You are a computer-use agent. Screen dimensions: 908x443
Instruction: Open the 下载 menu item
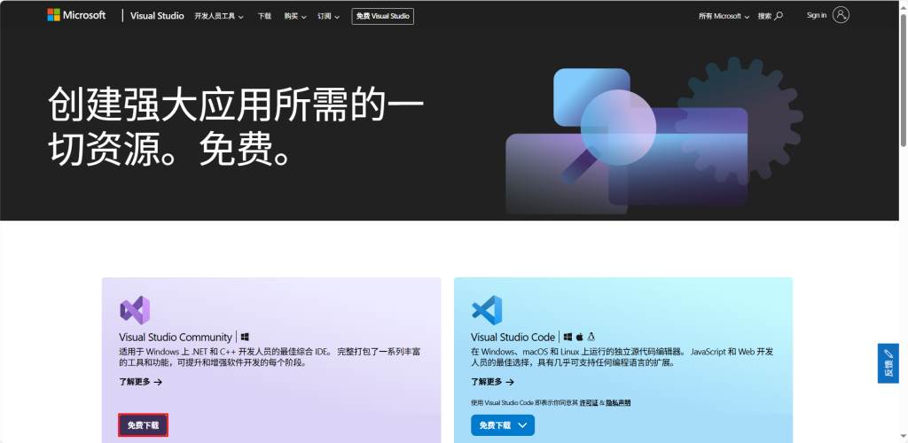(x=264, y=16)
